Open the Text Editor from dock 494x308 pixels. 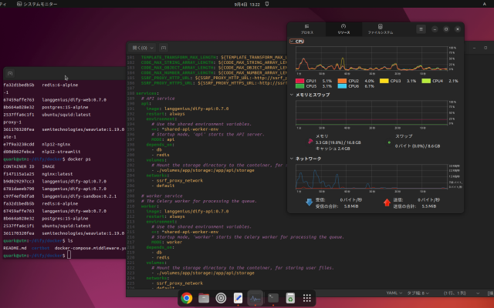coord(238,297)
